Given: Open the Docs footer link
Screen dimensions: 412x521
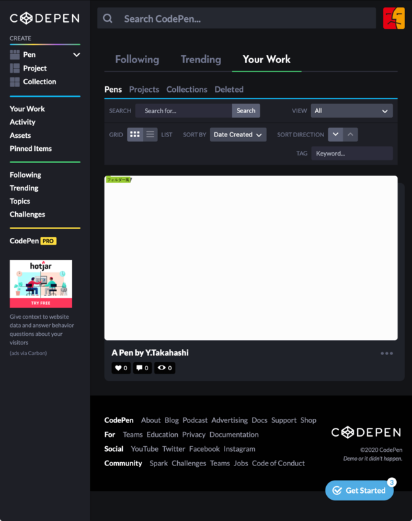Looking at the screenshot, I should click(x=260, y=420).
